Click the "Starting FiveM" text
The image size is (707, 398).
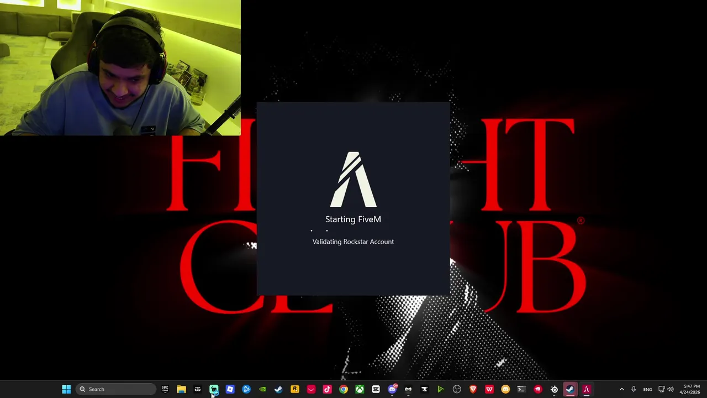(353, 219)
